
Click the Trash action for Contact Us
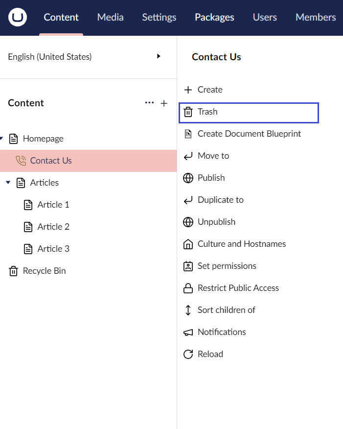pos(208,112)
